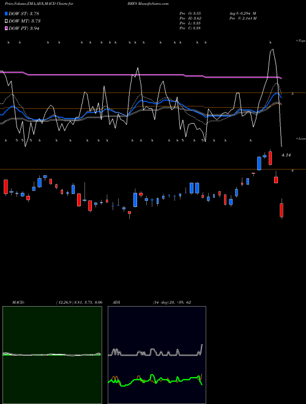Screen dimensions: 306x404
Task: Click the 'Pre V: 2.141 M' value
Action: [243, 18]
